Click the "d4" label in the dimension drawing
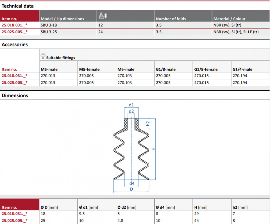The width and height of the screenshot is (270, 224). pyautogui.click(x=132, y=183)
